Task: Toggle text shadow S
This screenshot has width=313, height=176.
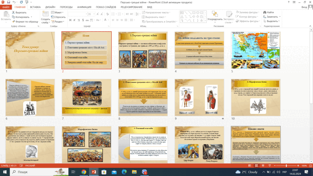Action: pos(83,20)
